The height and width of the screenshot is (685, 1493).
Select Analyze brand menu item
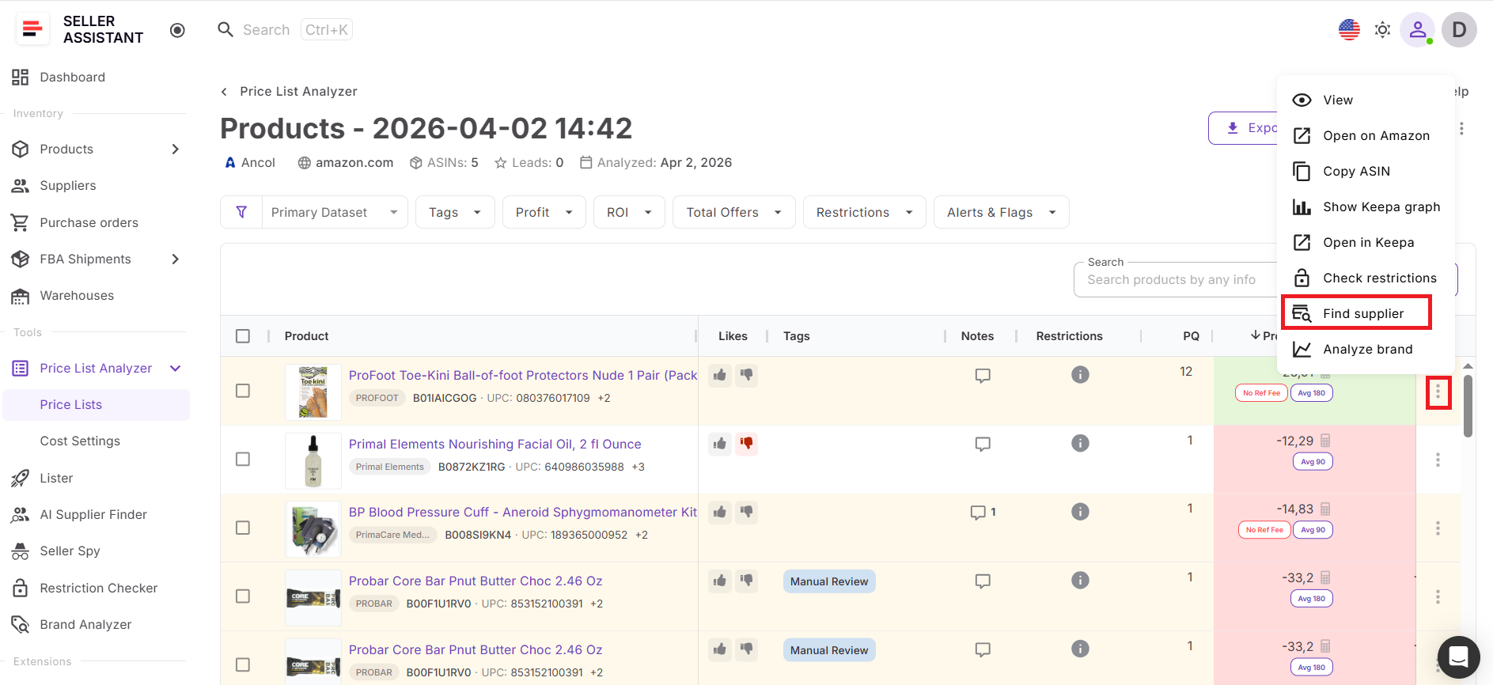[1366, 349]
